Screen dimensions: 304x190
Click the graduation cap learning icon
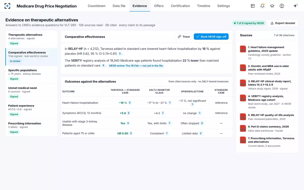272,6
